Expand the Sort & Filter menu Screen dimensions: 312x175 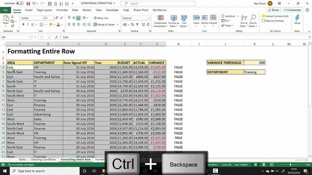point(244,21)
